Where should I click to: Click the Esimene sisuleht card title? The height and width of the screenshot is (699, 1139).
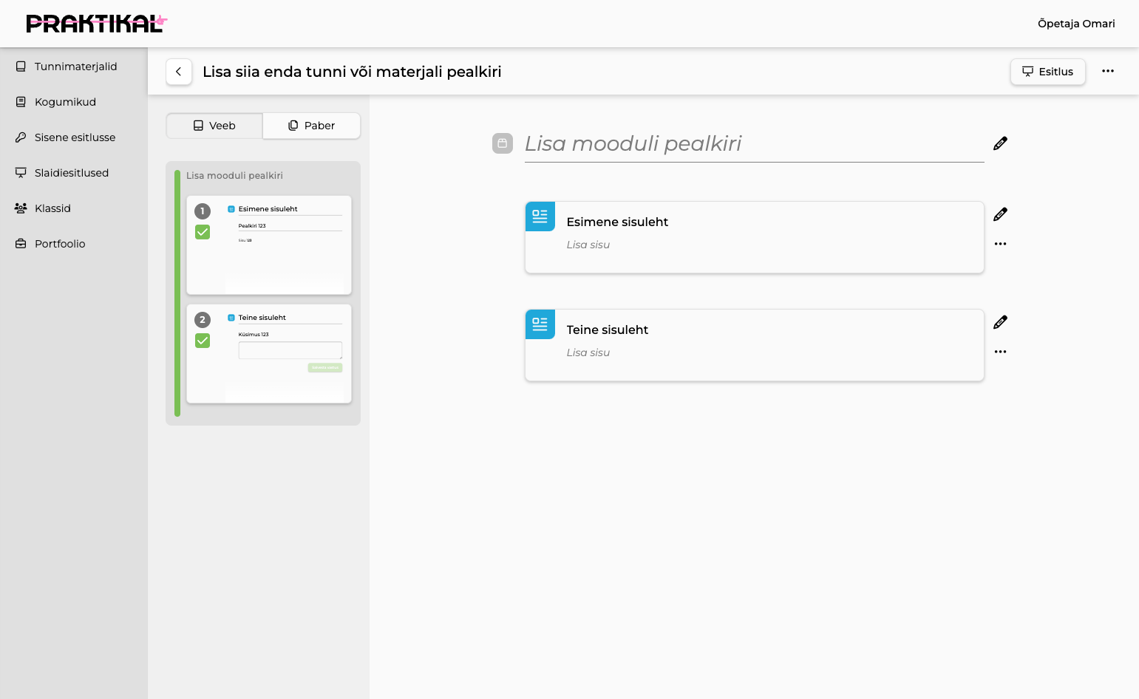(617, 222)
